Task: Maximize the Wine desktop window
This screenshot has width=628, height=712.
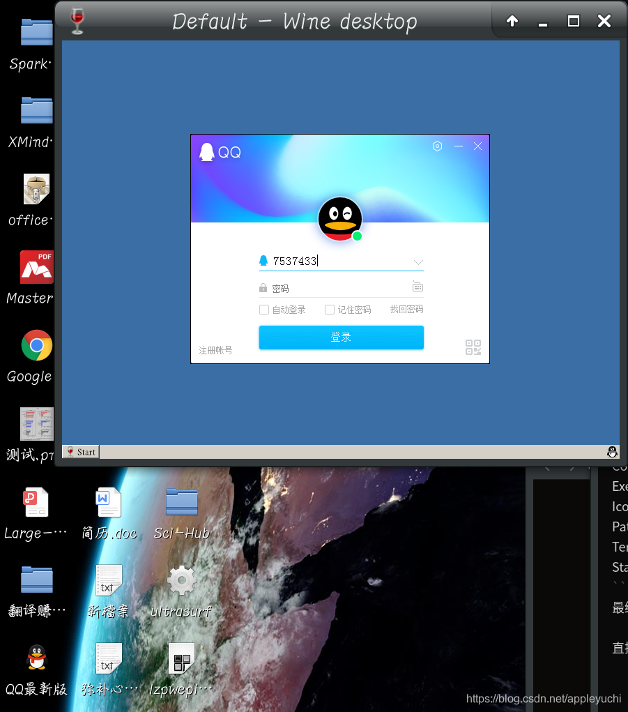Action: [574, 21]
